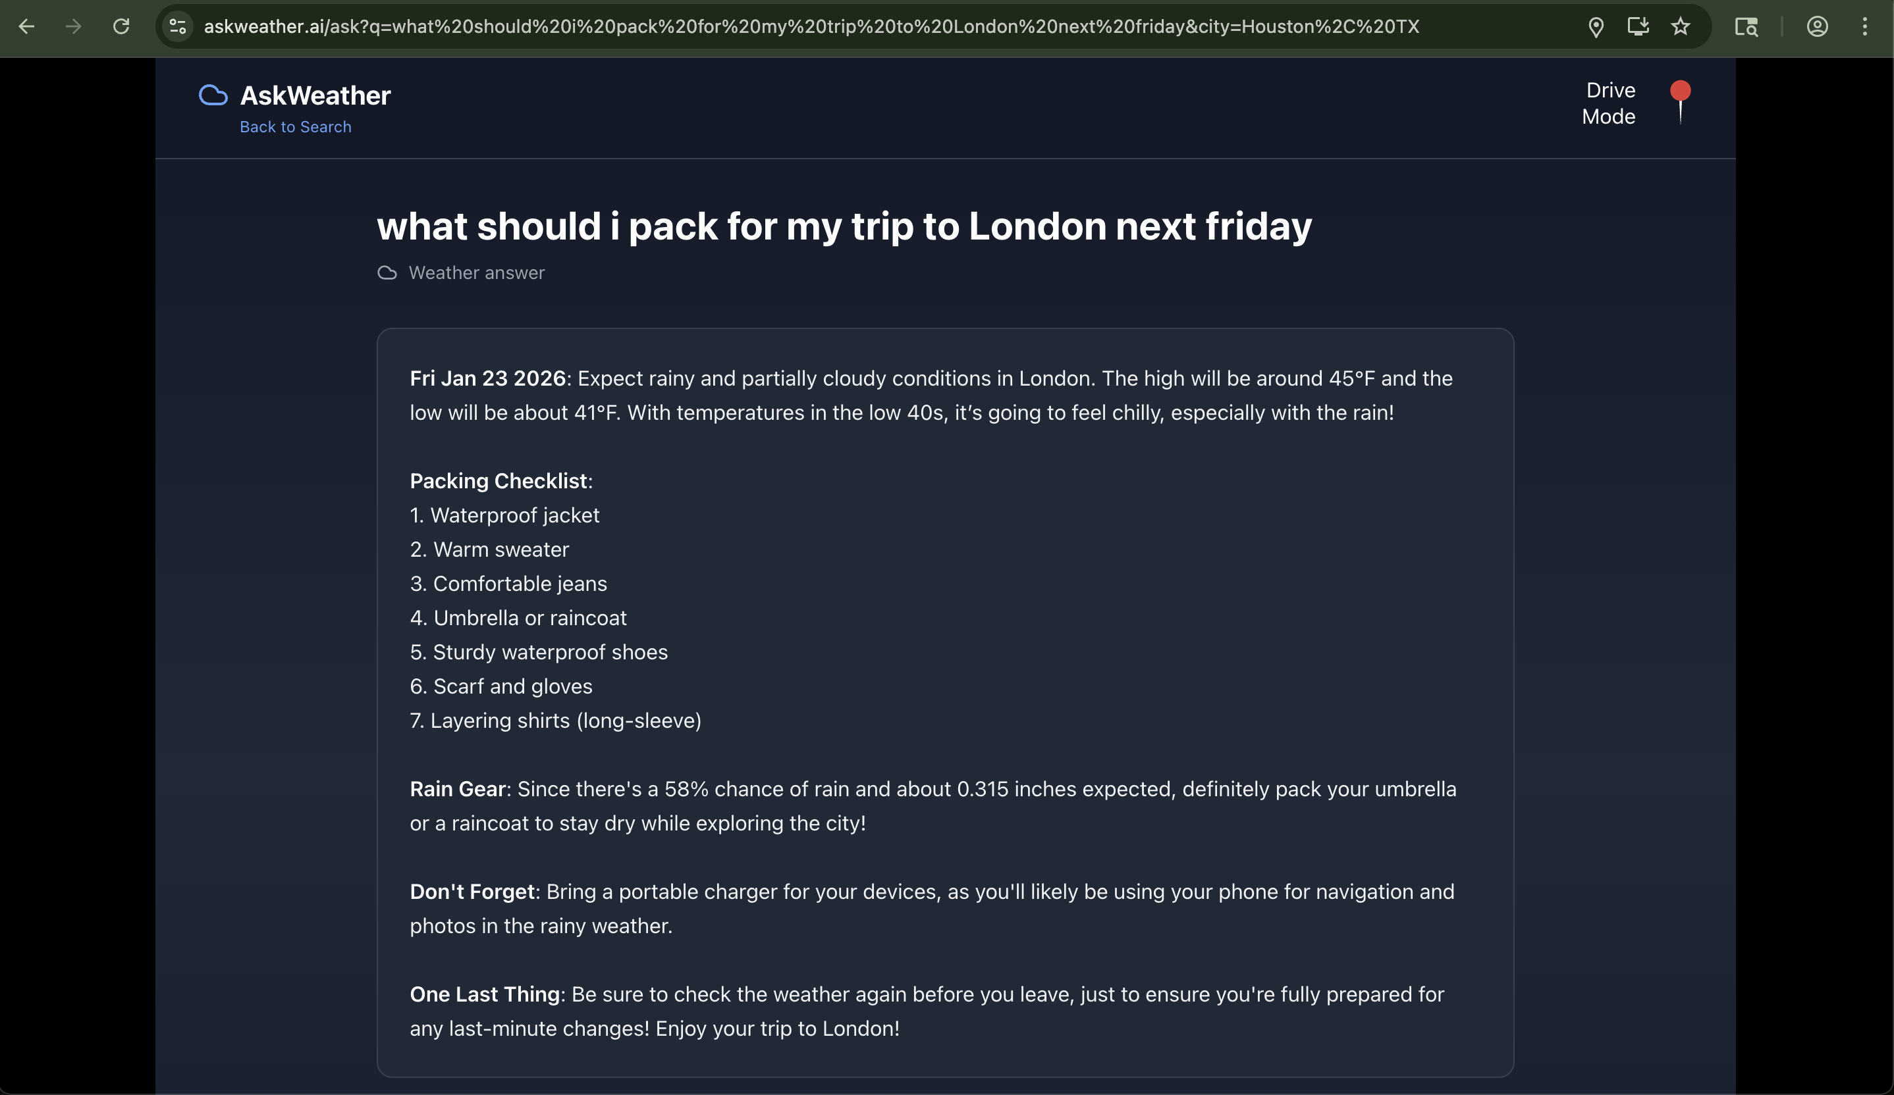Screen dimensions: 1894x1095
Task: Click the install-site icon in the address bar
Action: click(x=1638, y=26)
